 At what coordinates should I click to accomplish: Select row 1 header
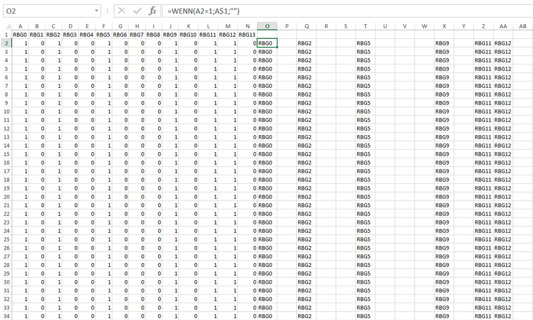click(x=5, y=35)
